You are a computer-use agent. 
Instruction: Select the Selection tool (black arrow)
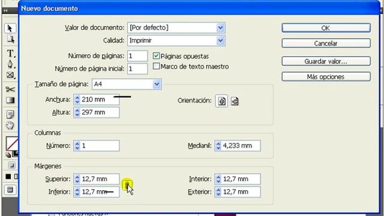(x=10, y=28)
